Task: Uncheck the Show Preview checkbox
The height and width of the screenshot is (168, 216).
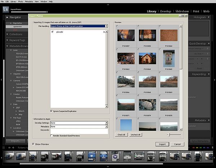Action: [33, 144]
